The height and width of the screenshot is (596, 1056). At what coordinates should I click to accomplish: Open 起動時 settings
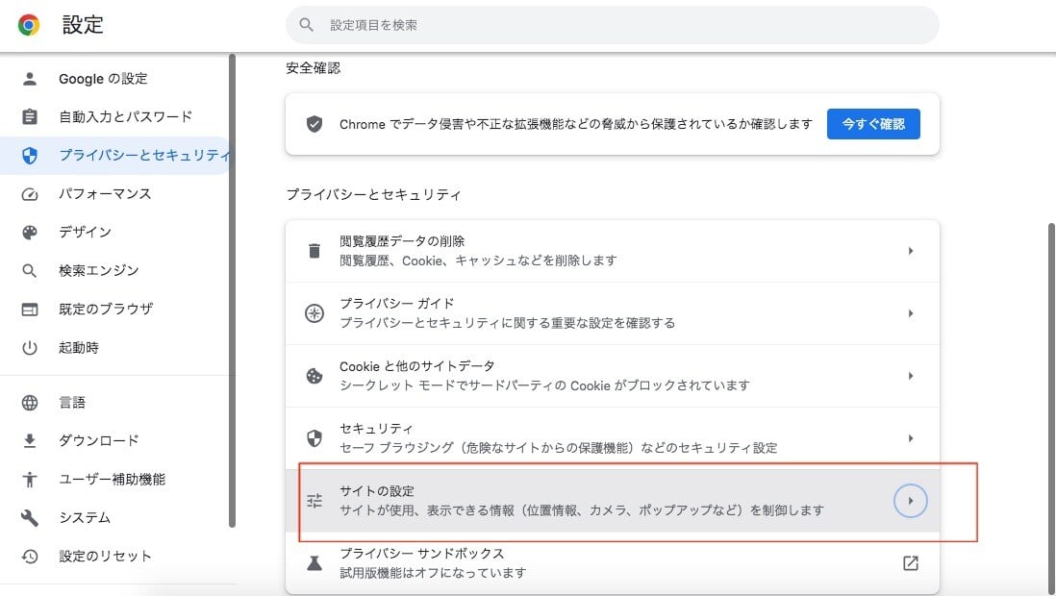click(x=79, y=348)
